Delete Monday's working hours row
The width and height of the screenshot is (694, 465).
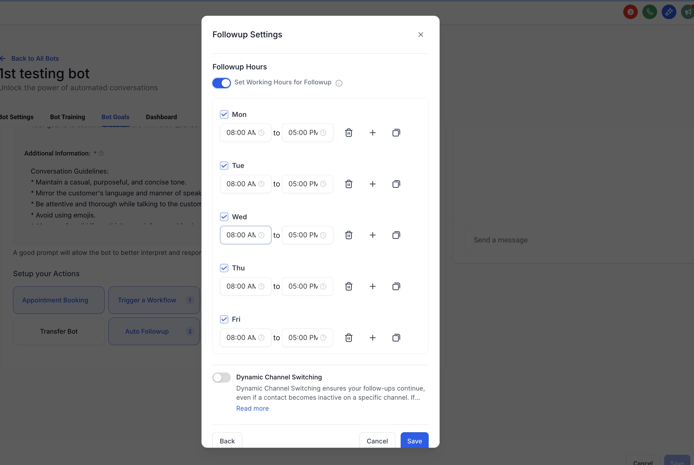click(x=349, y=133)
